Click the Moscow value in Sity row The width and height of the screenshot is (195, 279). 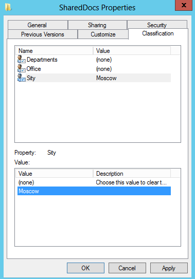(x=107, y=78)
